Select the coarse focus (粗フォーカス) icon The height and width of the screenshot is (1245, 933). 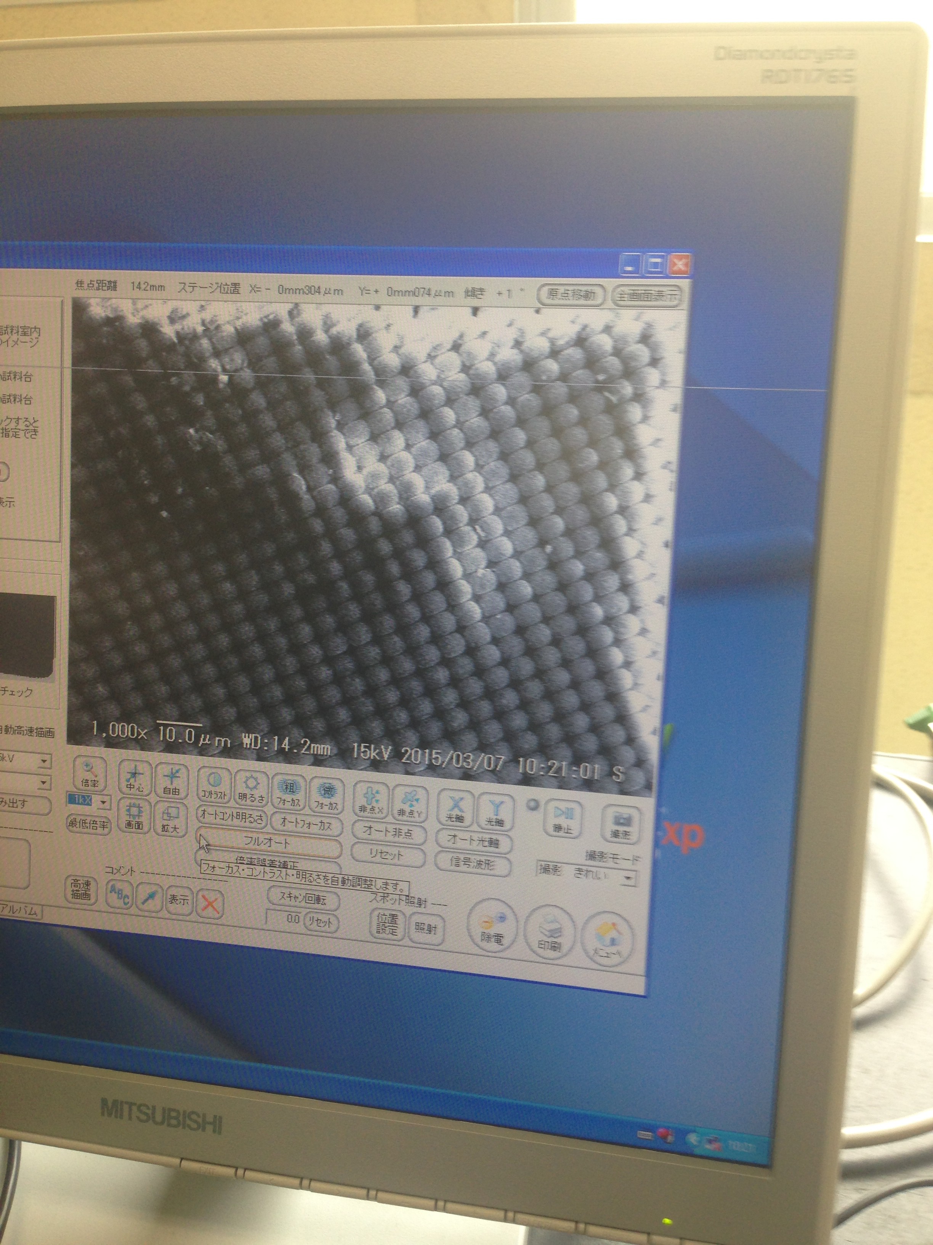coord(288,793)
